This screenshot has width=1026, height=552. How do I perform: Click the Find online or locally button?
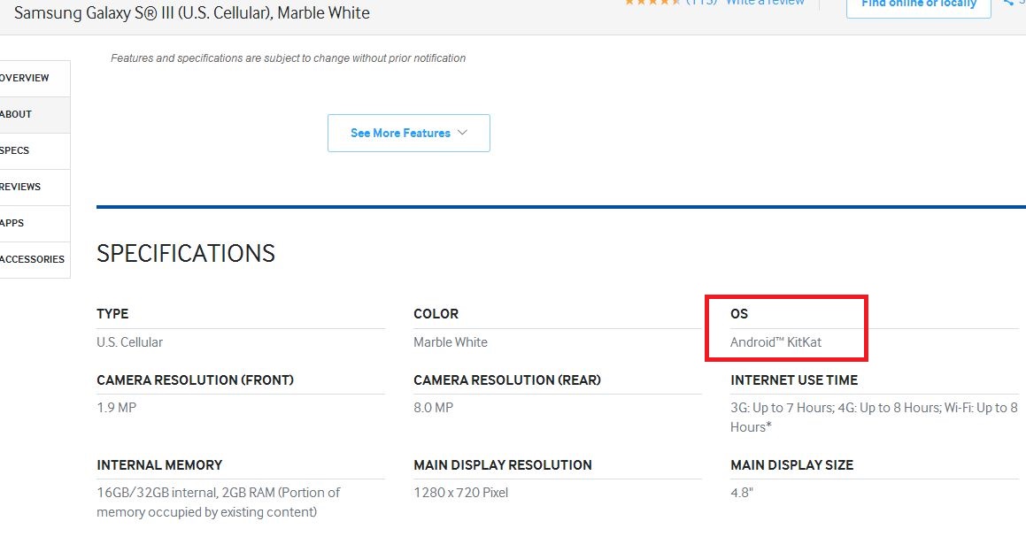(x=918, y=4)
